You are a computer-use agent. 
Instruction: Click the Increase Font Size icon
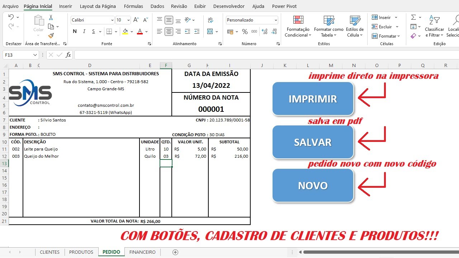pyautogui.click(x=136, y=20)
